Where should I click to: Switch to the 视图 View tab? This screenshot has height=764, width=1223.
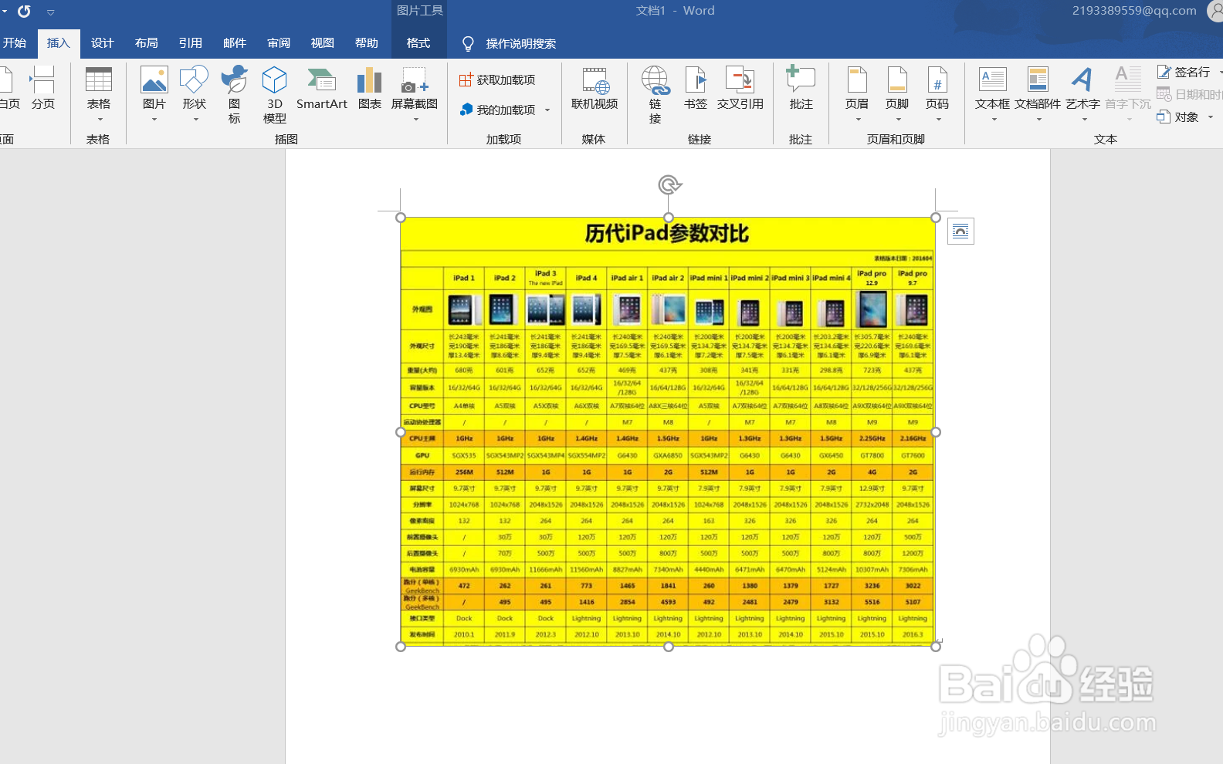(323, 43)
